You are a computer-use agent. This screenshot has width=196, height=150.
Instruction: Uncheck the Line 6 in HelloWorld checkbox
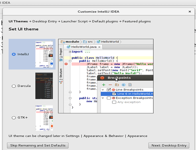[x=114, y=94]
